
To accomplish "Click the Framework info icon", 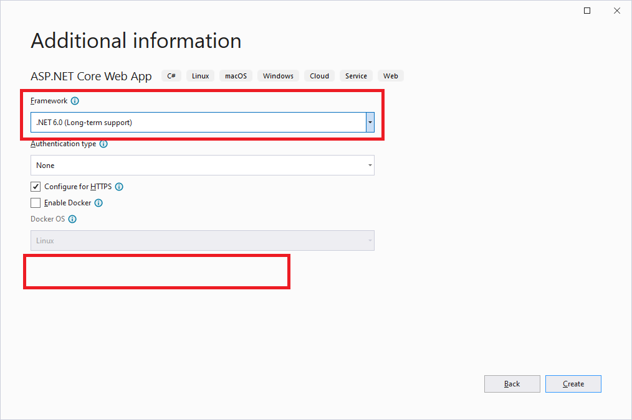I will (x=75, y=101).
